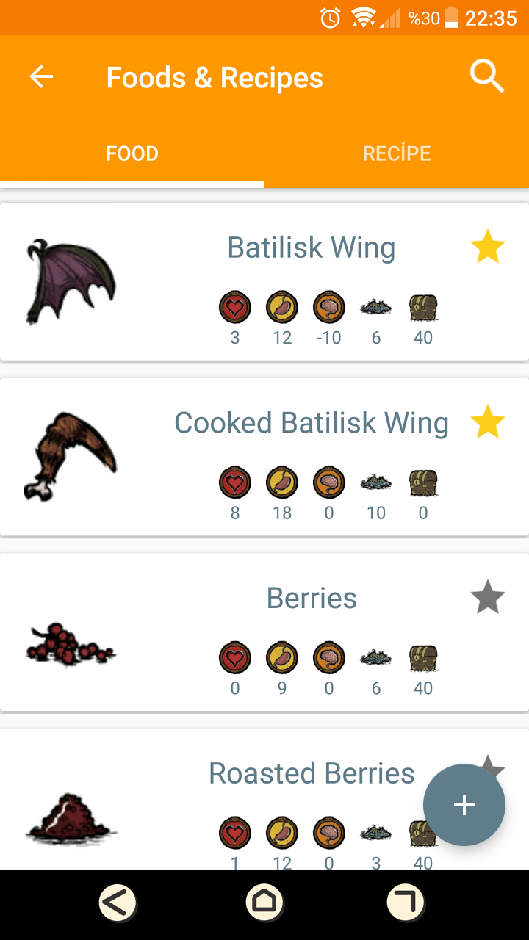The height and width of the screenshot is (940, 529).
Task: Tap the Berries food picture
Action: point(71,644)
